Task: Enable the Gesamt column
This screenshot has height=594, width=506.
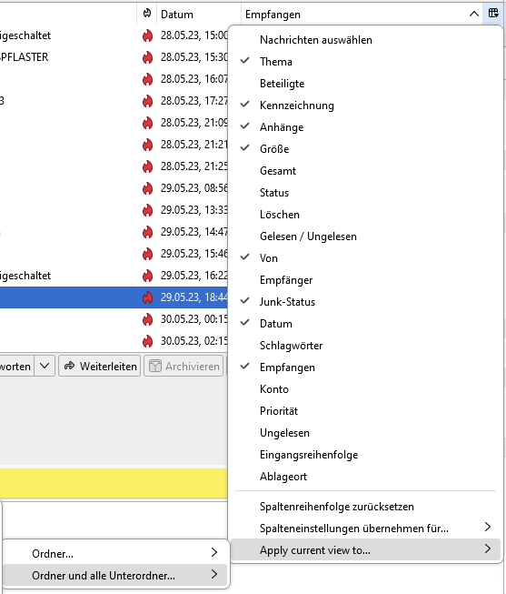Action: (365, 171)
